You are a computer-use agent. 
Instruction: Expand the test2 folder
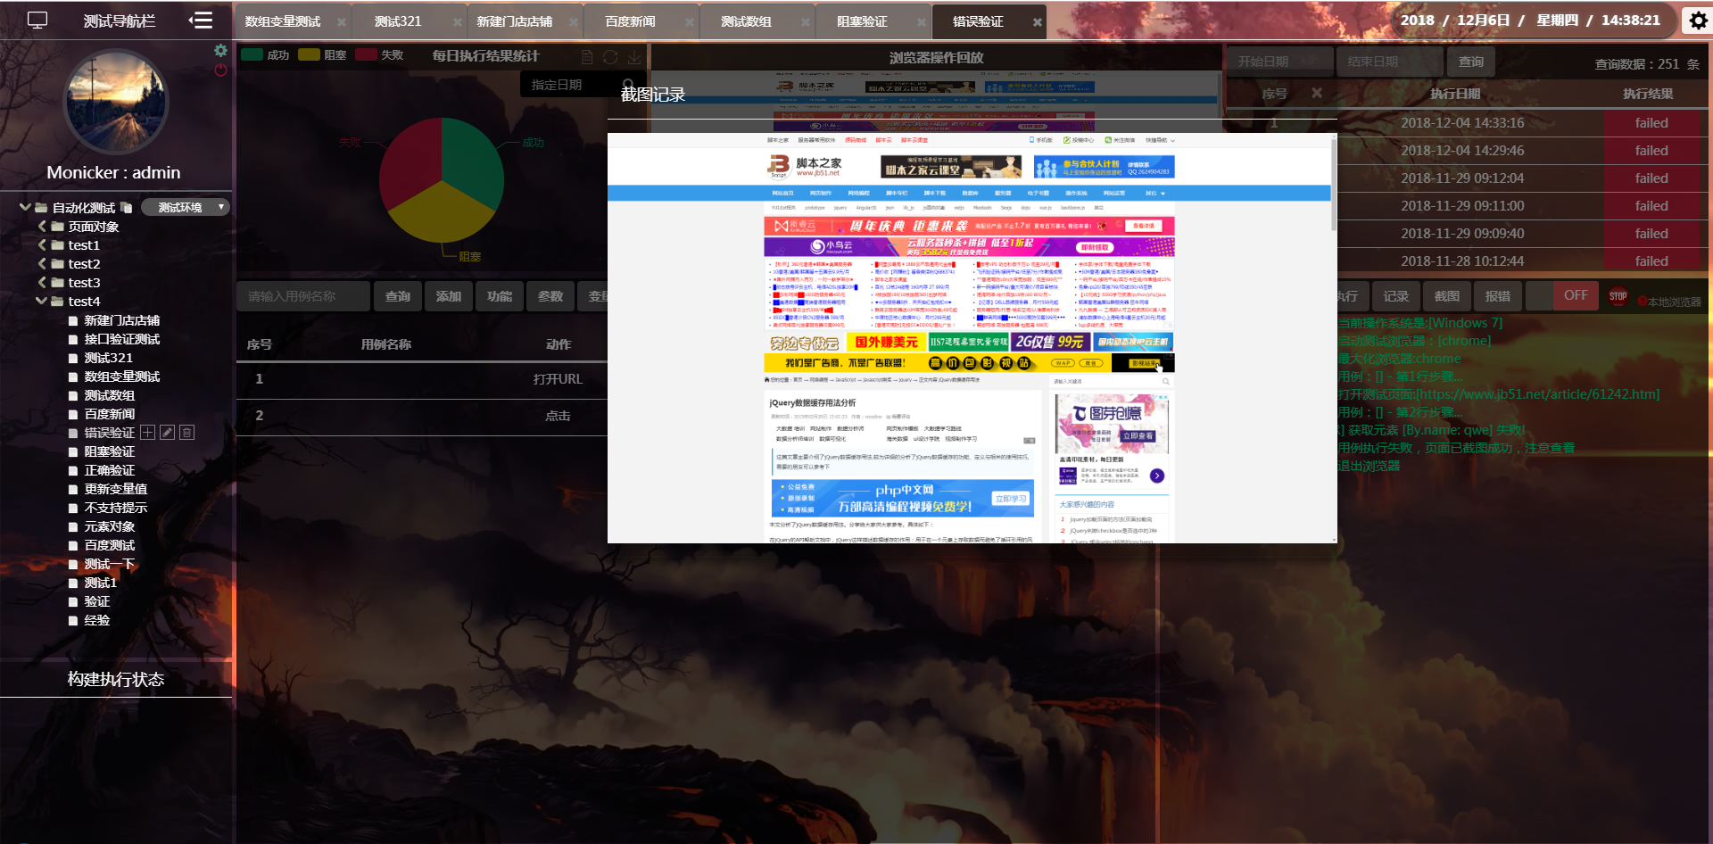click(42, 264)
